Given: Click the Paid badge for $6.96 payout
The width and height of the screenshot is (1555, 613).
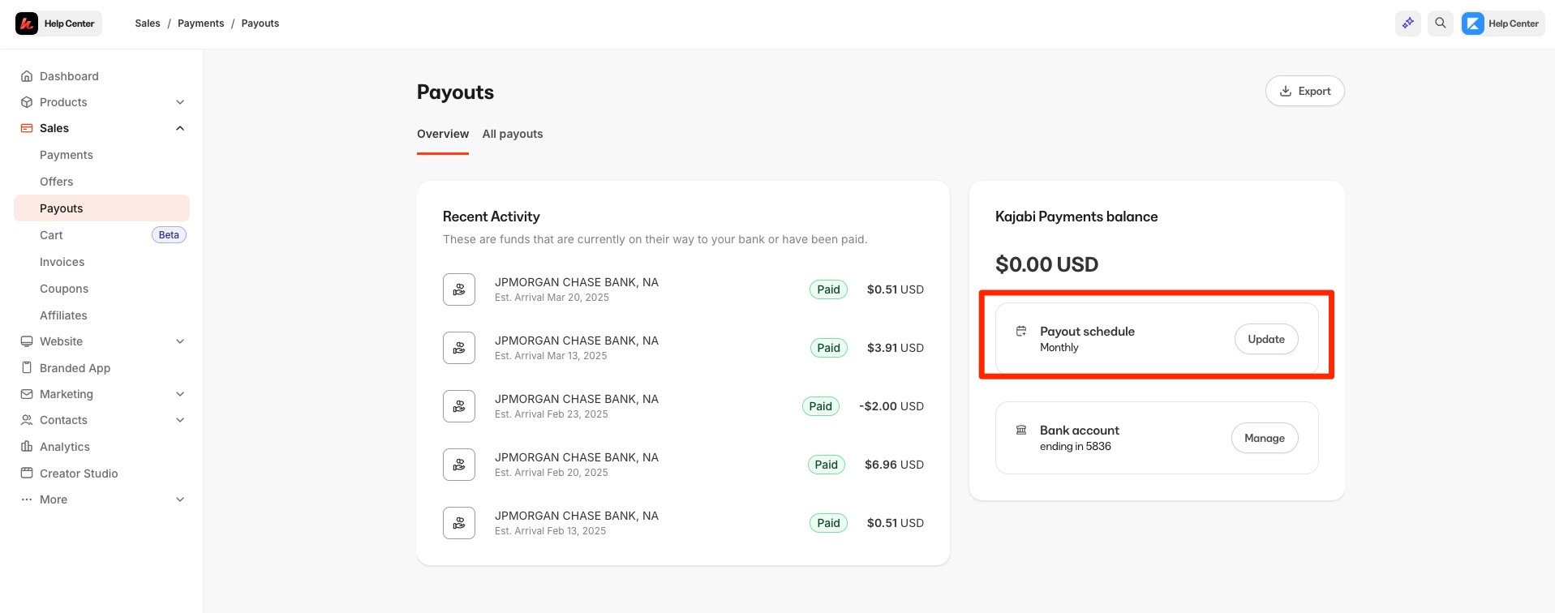Looking at the screenshot, I should pyautogui.click(x=826, y=465).
